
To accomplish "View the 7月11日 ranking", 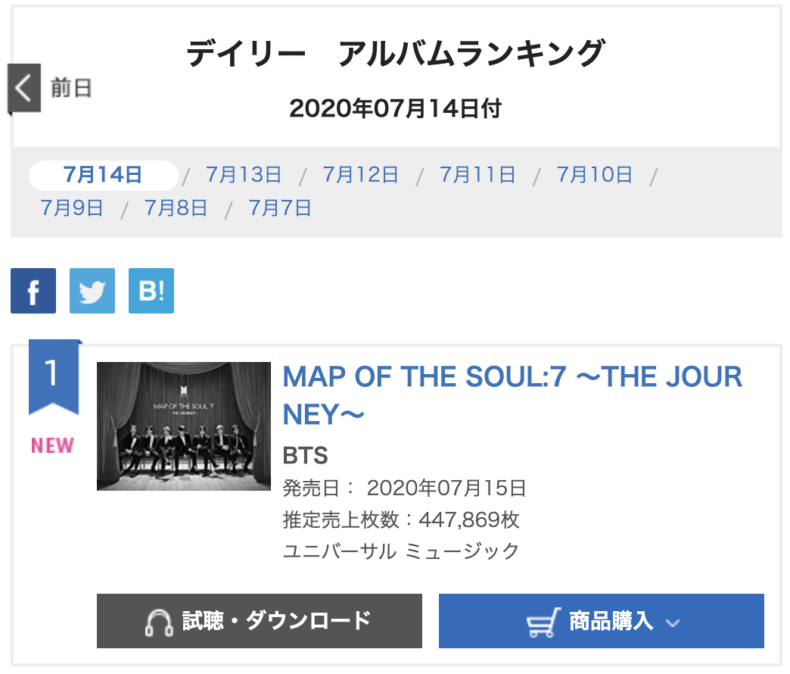I will (x=477, y=175).
